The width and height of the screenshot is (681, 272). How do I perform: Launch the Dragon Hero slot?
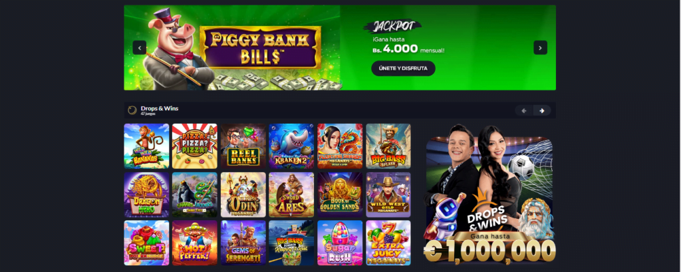tap(146, 195)
